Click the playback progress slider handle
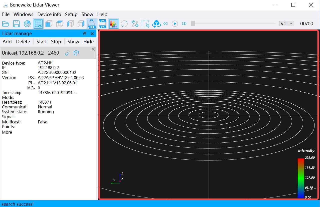 pyautogui.click(x=193, y=24)
